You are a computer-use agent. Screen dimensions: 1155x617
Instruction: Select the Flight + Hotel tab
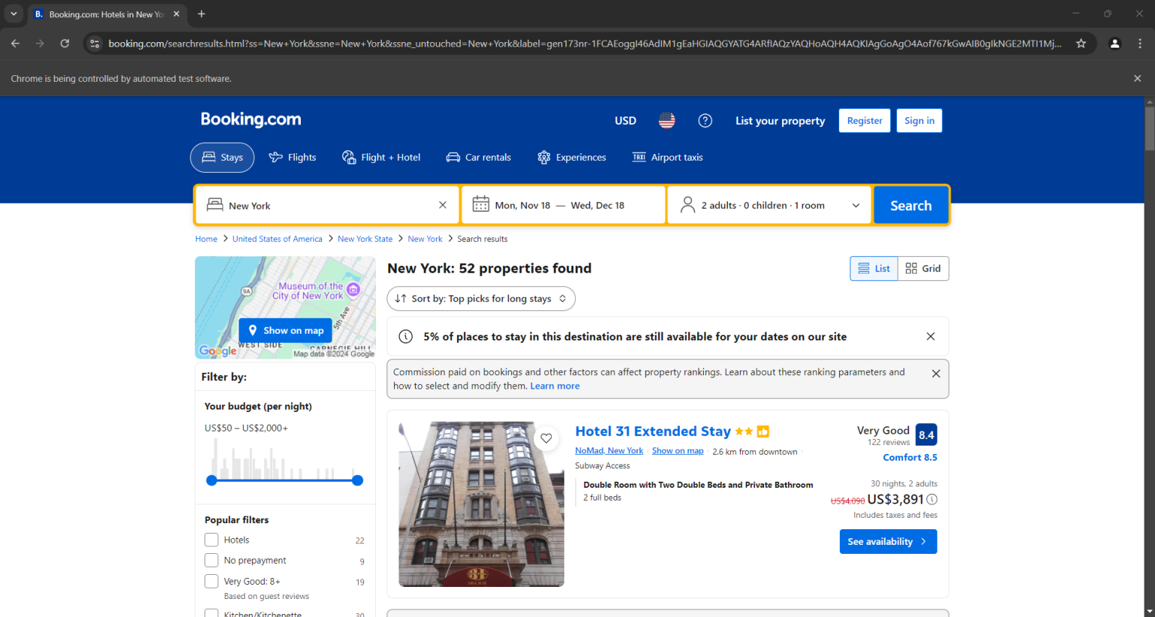pyautogui.click(x=381, y=157)
